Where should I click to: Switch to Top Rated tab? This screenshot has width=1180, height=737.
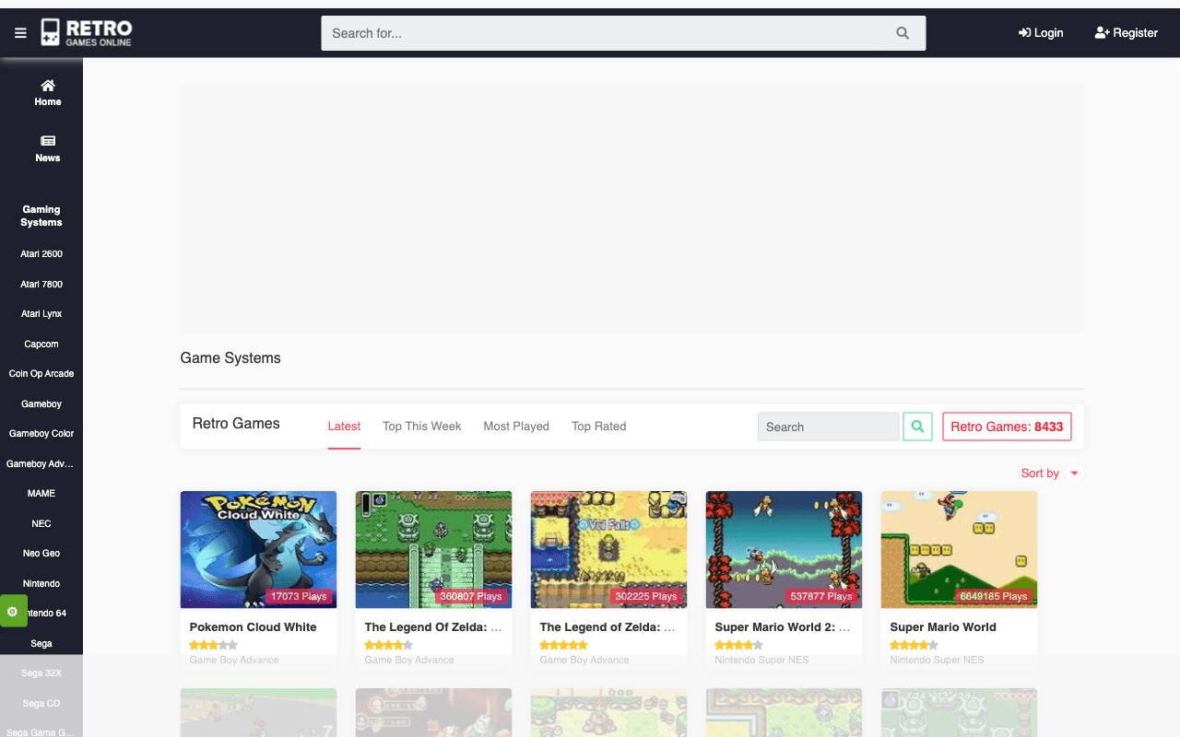point(599,427)
